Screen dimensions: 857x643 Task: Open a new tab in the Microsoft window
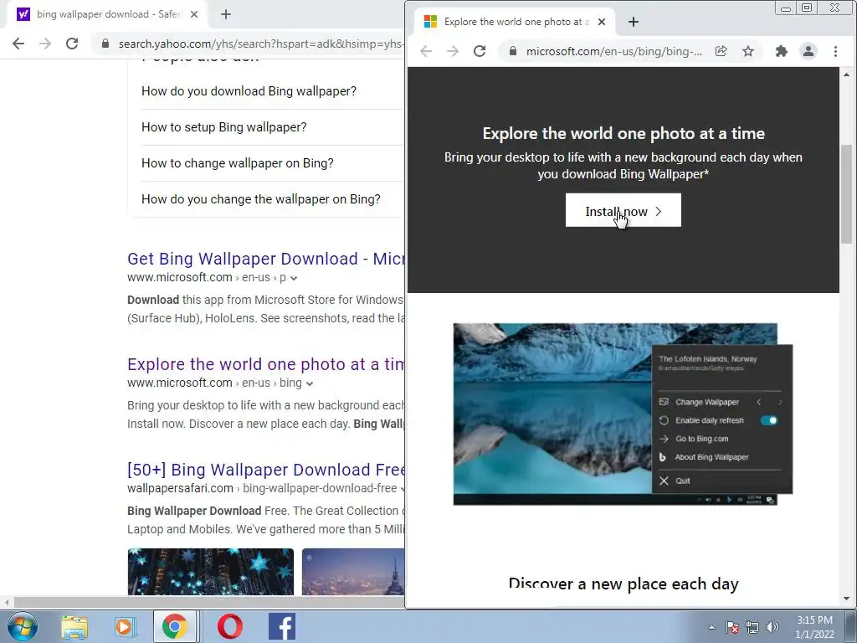click(633, 22)
